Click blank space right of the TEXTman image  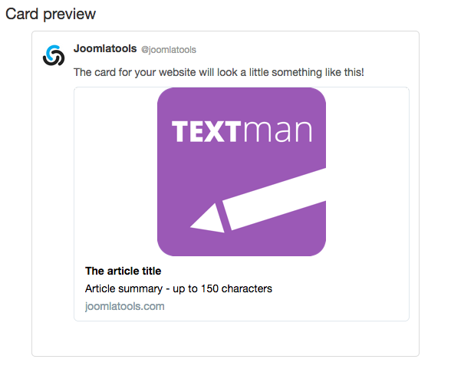[x=367, y=172]
